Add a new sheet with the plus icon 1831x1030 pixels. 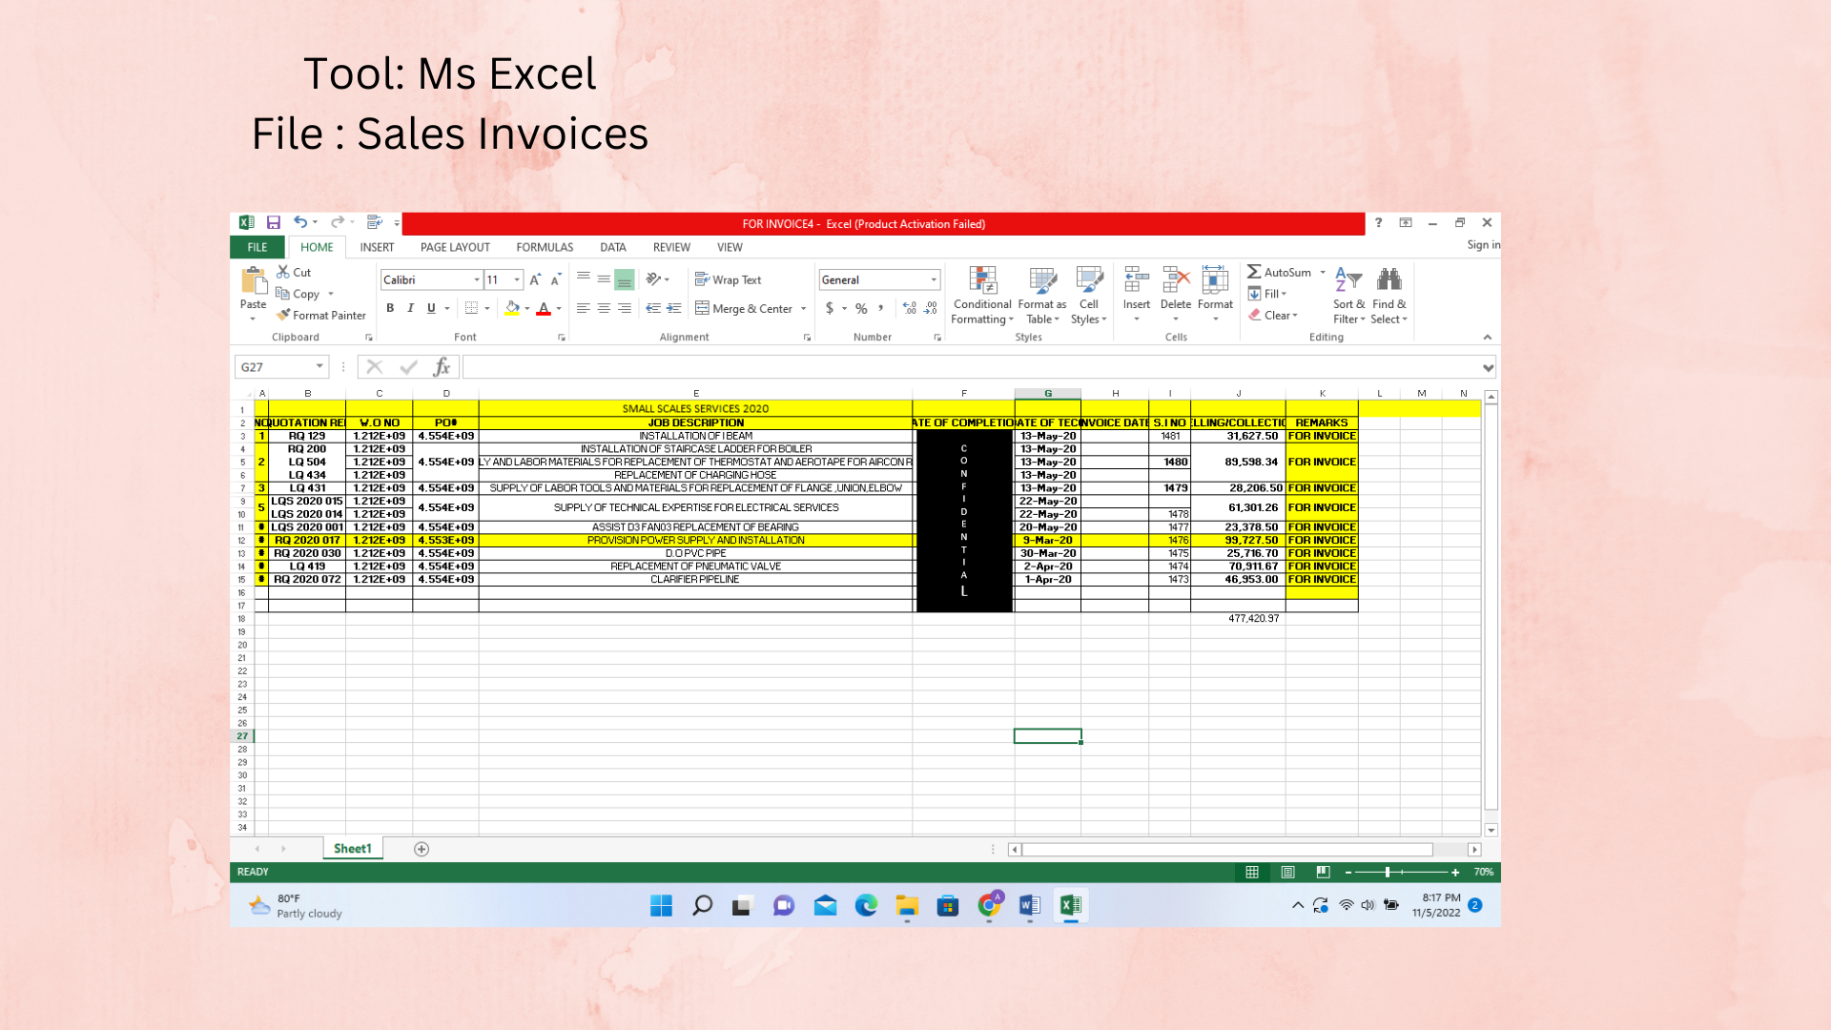tap(422, 849)
